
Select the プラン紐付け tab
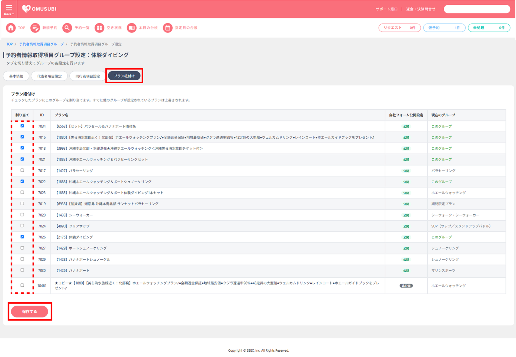click(124, 76)
